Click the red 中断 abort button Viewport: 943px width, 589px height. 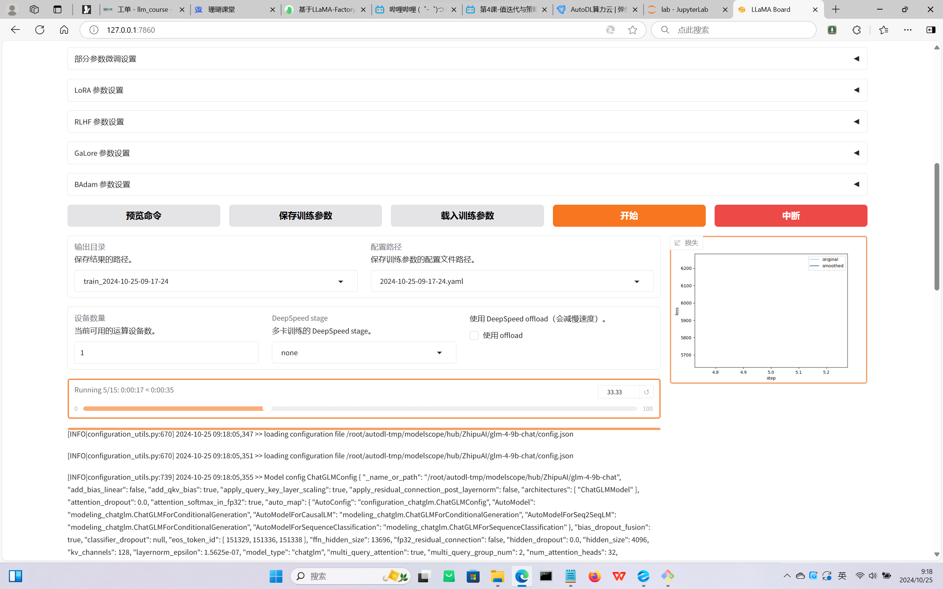(790, 215)
